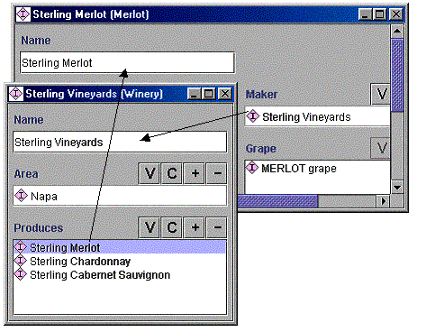
Task: Select Sterling Vineyards in the Maker field
Action: 318,116
